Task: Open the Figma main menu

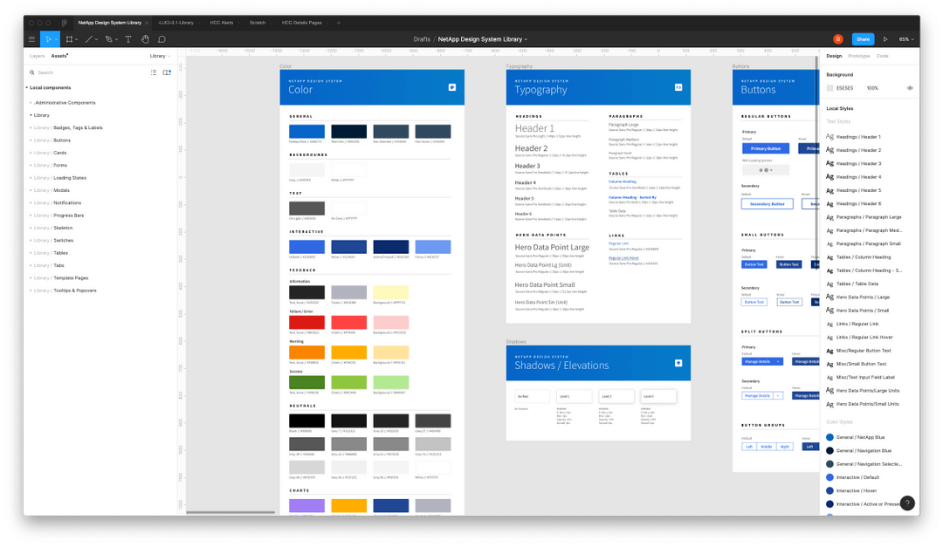Action: [31, 38]
